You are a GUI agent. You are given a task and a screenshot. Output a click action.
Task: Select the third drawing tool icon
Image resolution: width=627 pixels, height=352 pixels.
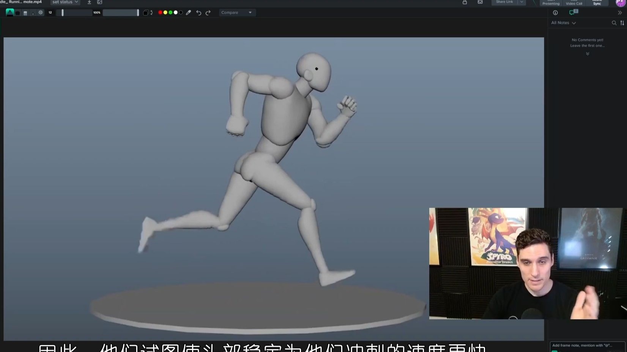25,13
